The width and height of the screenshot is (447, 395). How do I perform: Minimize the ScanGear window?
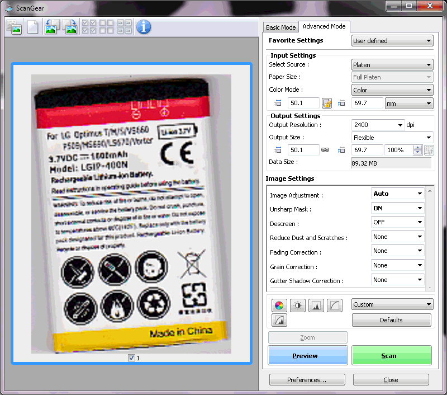[394, 6]
